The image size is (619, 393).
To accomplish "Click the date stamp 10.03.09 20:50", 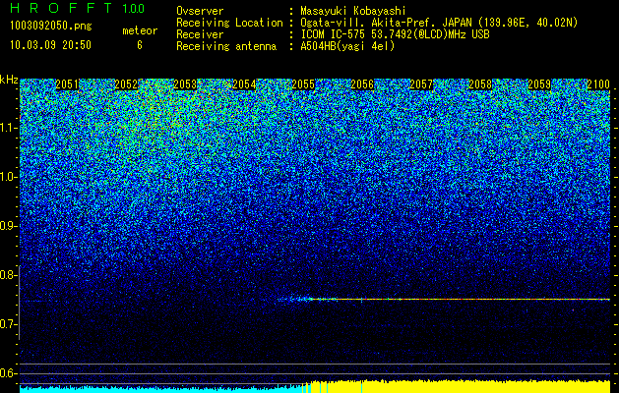I will (50, 45).
